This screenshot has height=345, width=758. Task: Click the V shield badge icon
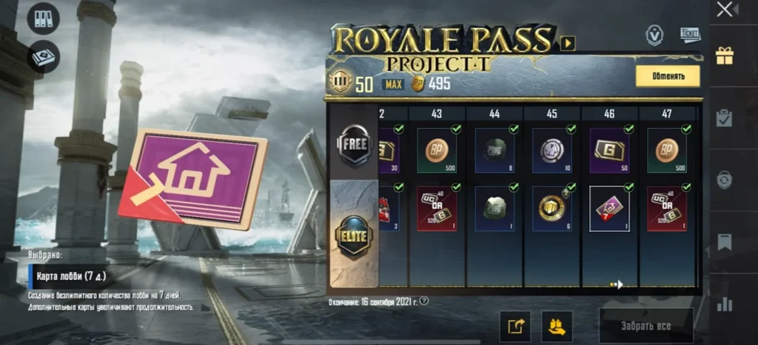(654, 35)
